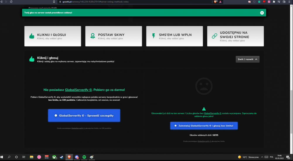293x161 pixels.
Task: Open Task View on taskbar
Action: (x=24, y=157)
